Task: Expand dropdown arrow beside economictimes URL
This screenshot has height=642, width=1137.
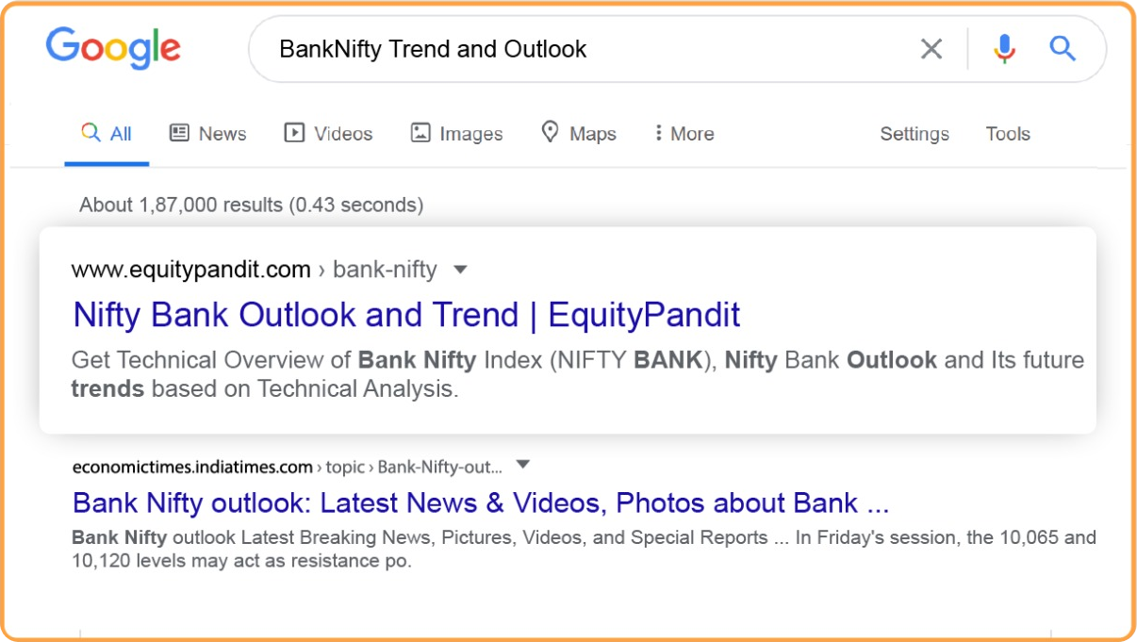Action: click(523, 465)
